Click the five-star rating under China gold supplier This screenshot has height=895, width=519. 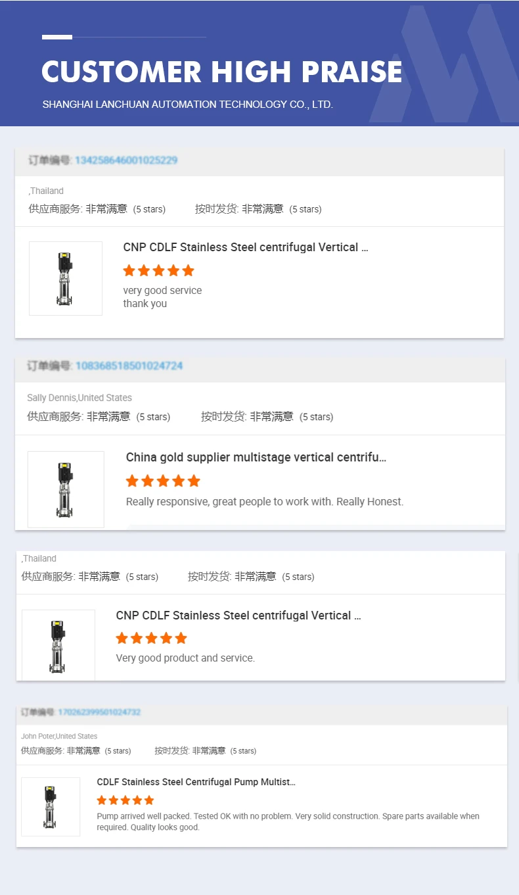tap(163, 481)
